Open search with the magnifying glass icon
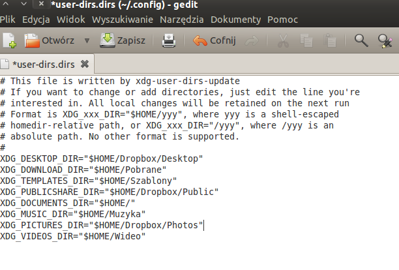The height and width of the screenshot is (270, 399). [x=361, y=40]
